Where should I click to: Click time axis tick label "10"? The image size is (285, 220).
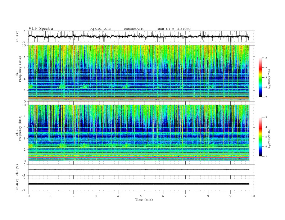[x=253, y=196]
